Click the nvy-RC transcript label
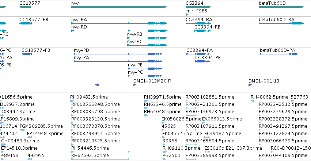311x161 pixels. point(135,42)
